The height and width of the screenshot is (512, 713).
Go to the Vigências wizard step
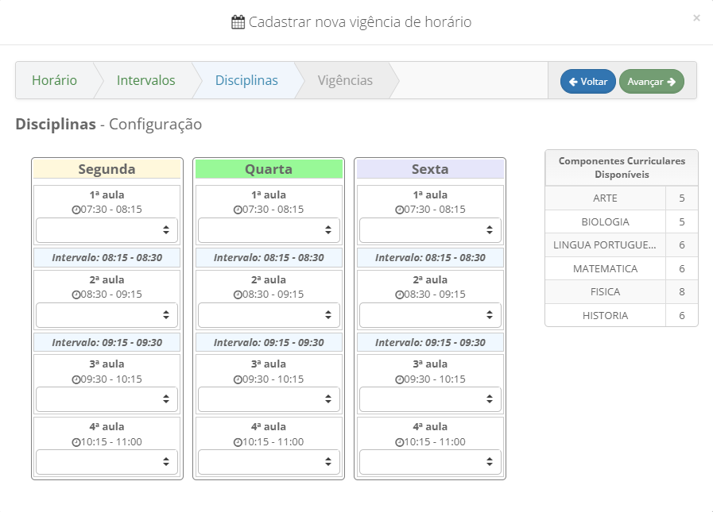(x=345, y=80)
